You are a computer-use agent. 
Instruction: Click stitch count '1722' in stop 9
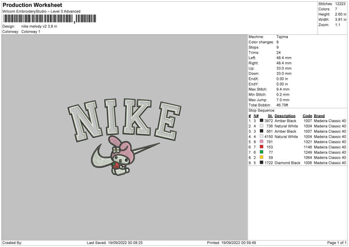pyautogui.click(x=269, y=163)
